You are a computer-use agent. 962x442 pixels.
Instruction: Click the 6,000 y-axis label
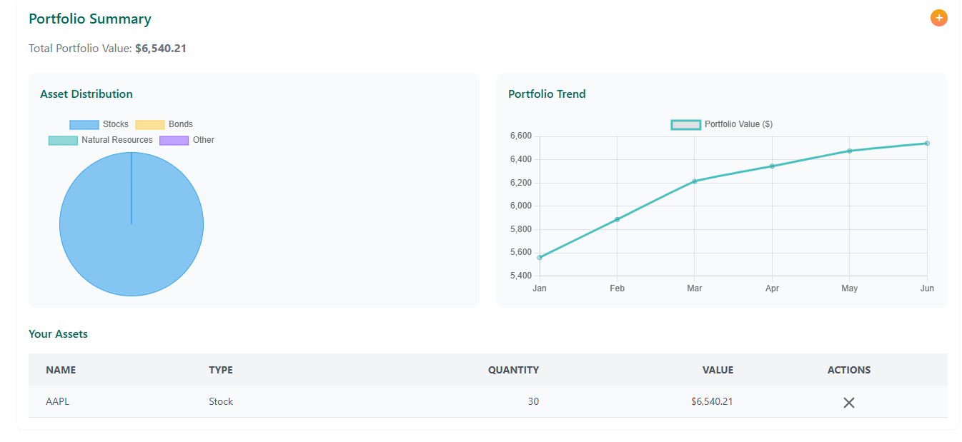pos(520,206)
